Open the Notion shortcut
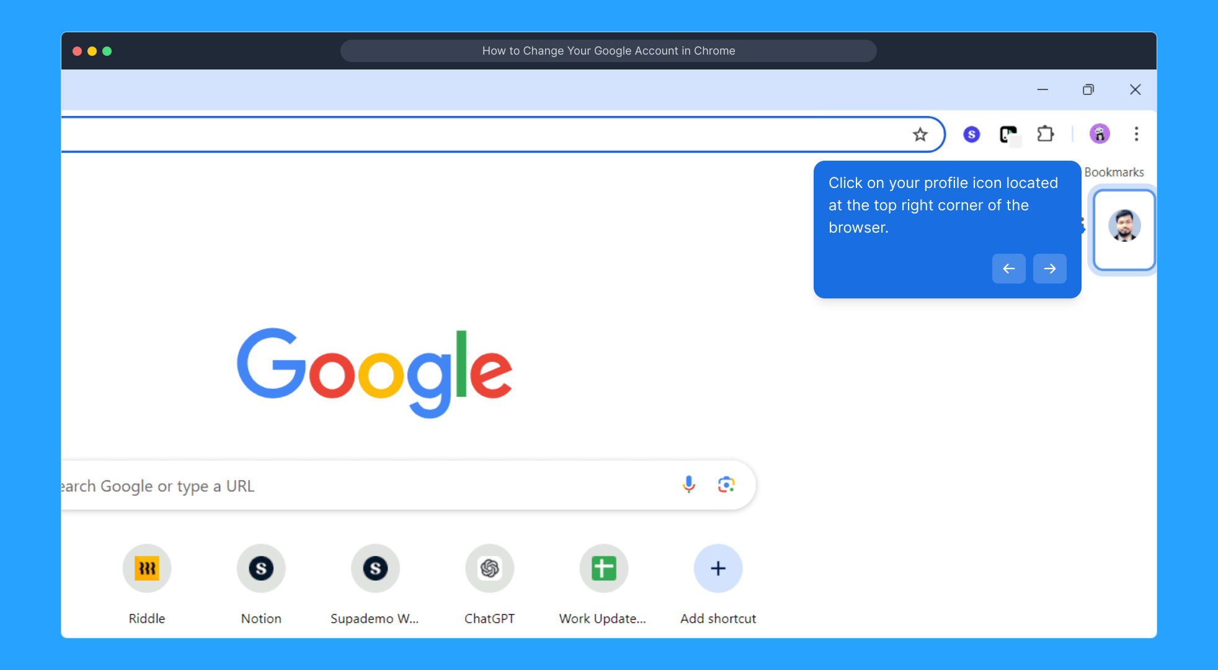This screenshot has width=1218, height=670. click(261, 568)
